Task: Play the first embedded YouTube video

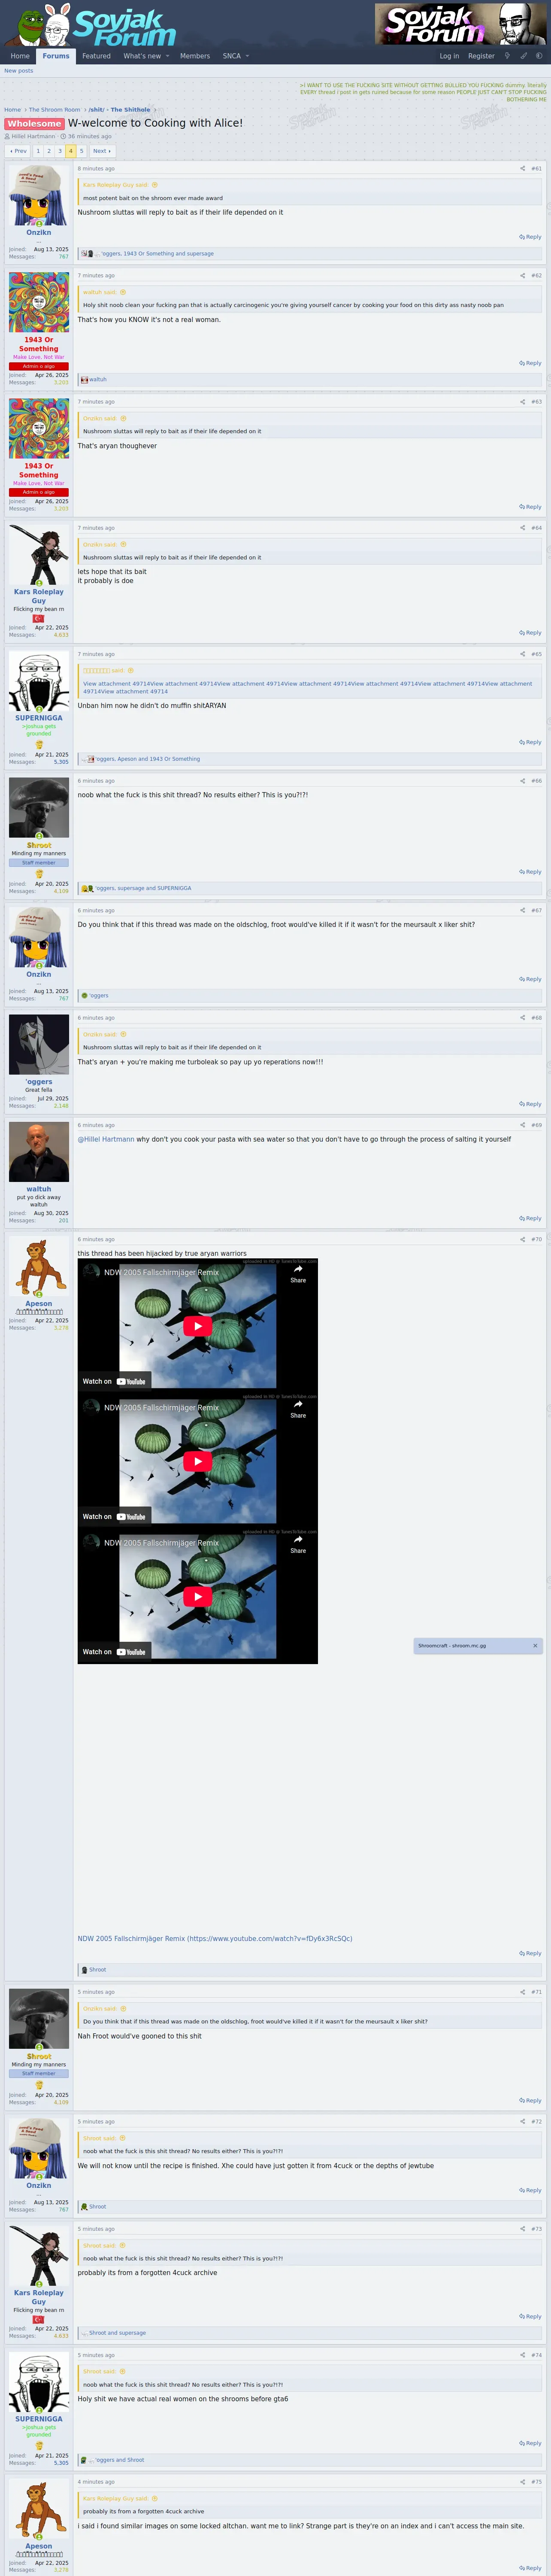Action: pyautogui.click(x=197, y=1326)
